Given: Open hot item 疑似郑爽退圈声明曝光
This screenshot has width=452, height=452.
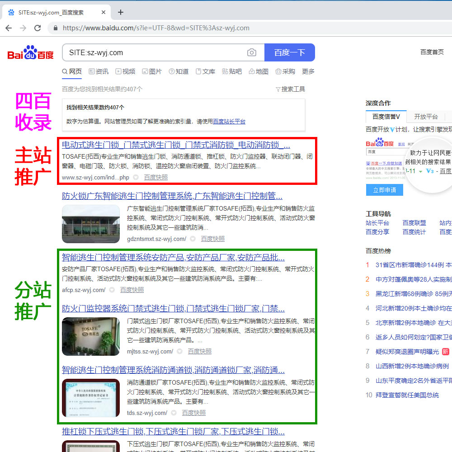Looking at the screenshot, I should 407,352.
